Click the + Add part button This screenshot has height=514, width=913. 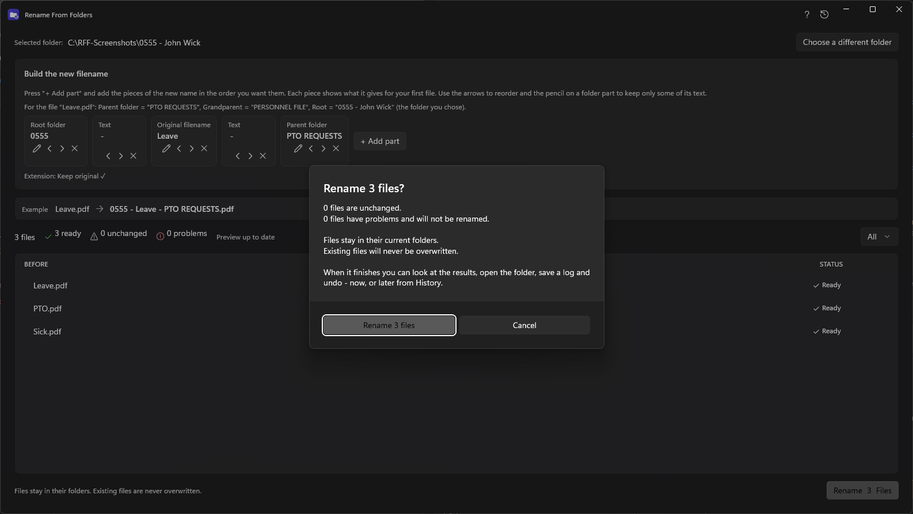coord(380,141)
